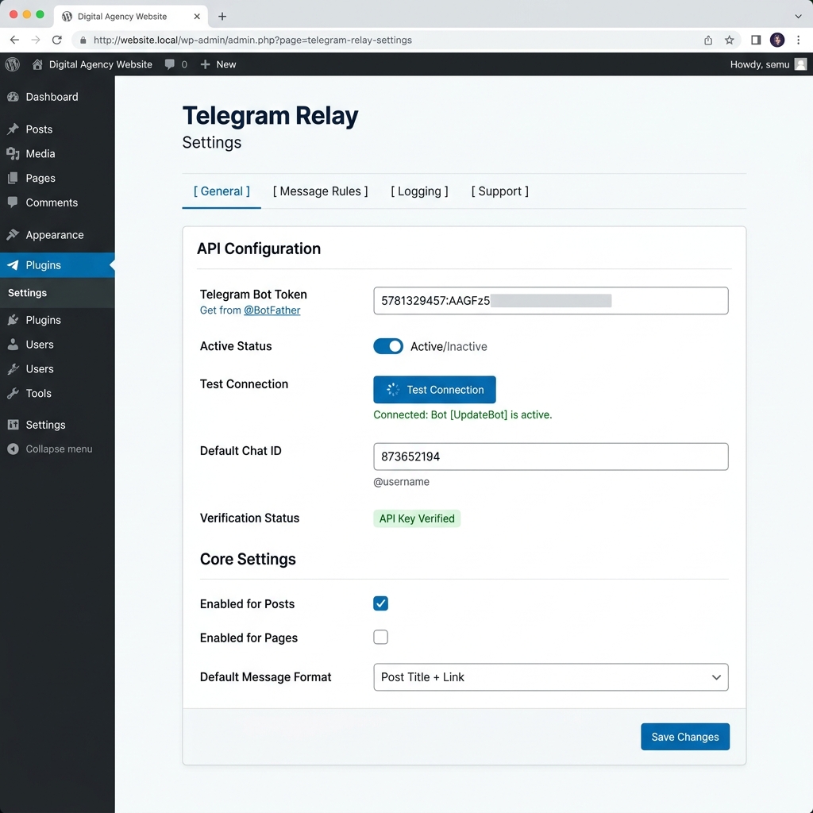Viewport: 813px width, 813px height.
Task: Click the plus New item in admin bar
Action: point(218,64)
